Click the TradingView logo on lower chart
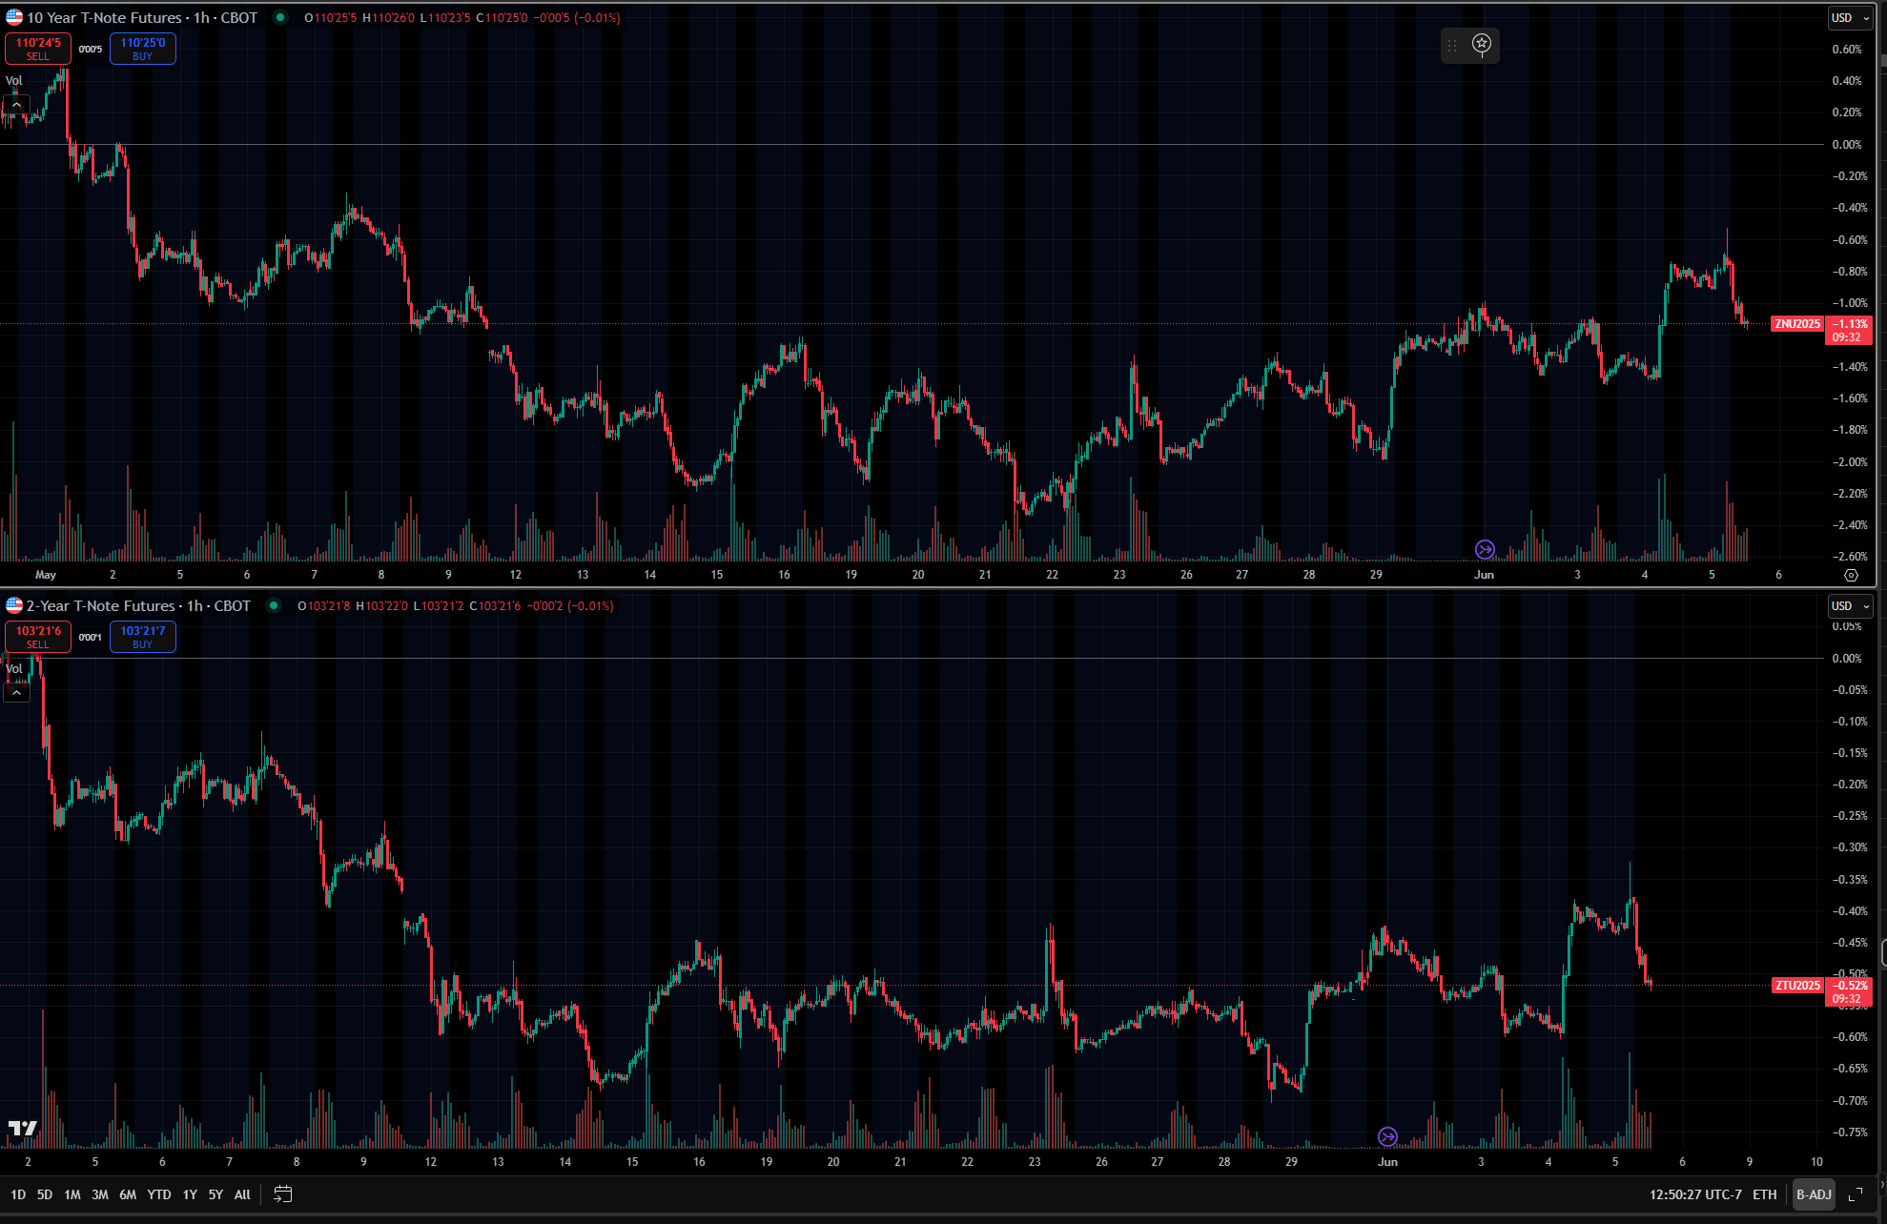 point(22,1129)
